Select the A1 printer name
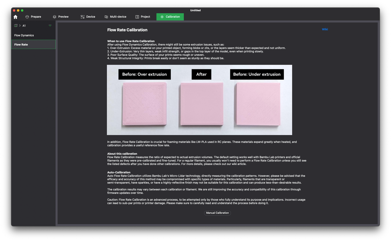This screenshot has height=241, width=391. click(x=24, y=26)
